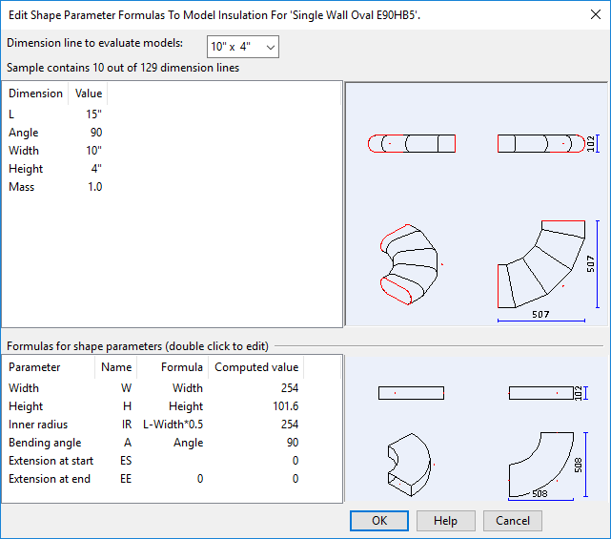Select the Extension at start parameter row
This screenshot has width=611, height=539.
50,461
